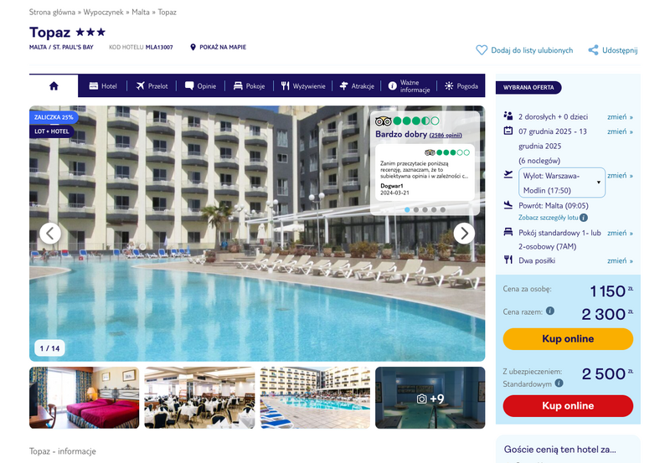
Task: Click the yellow Kup online button
Action: coord(568,339)
